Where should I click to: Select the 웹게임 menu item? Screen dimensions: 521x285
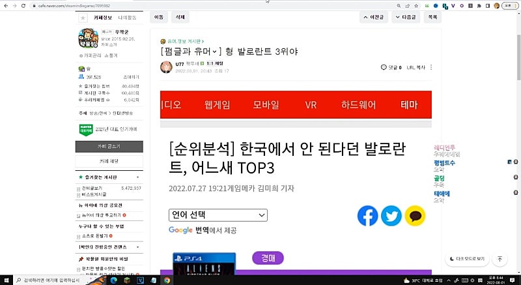point(217,105)
